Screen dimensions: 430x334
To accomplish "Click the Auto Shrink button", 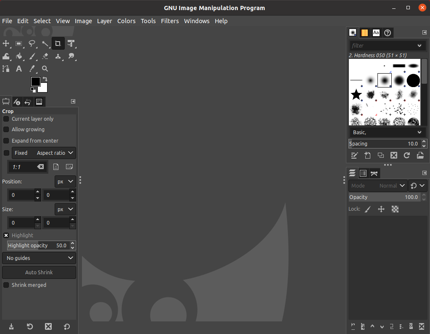I will (x=39, y=272).
